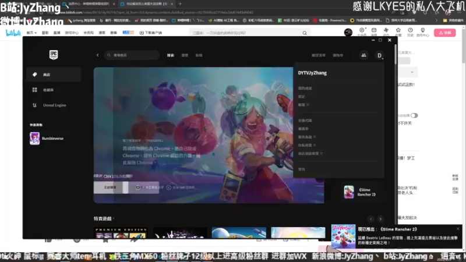466x262 pixels.
Task: Open the Epic friends list icon
Action: pyautogui.click(x=363, y=55)
